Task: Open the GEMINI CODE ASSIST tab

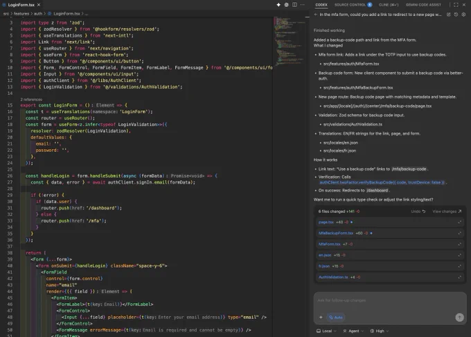Action: click(x=423, y=5)
